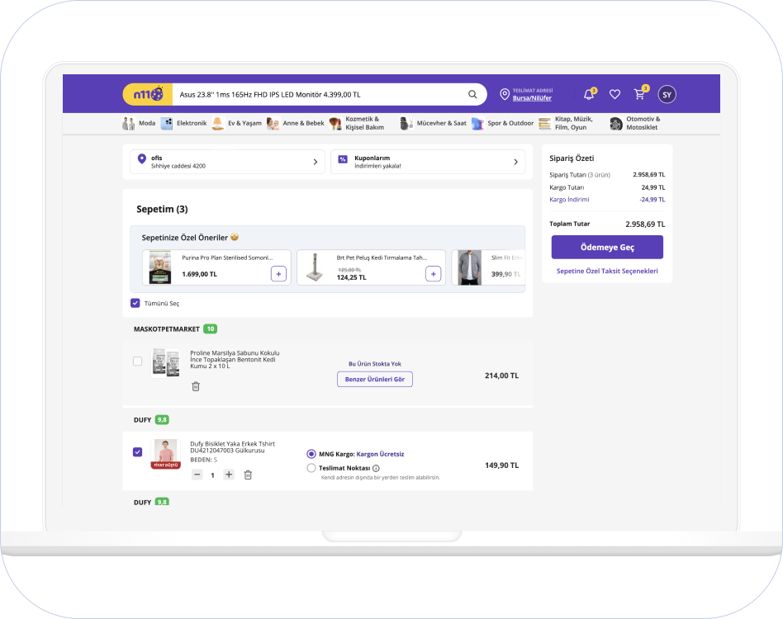Open the notifications bell
Screen dimensions: 783x619
(589, 94)
